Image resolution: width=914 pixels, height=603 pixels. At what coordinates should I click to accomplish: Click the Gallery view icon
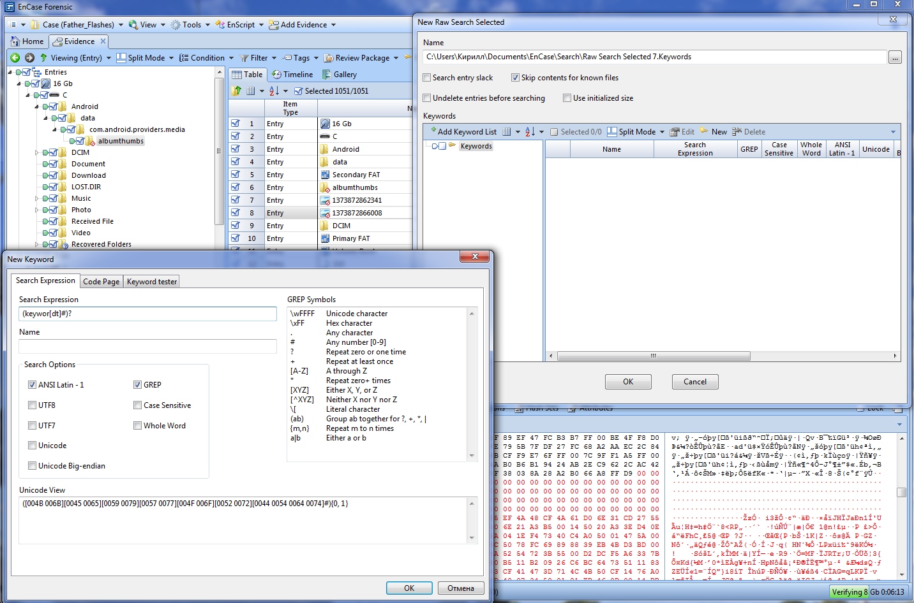pos(327,75)
